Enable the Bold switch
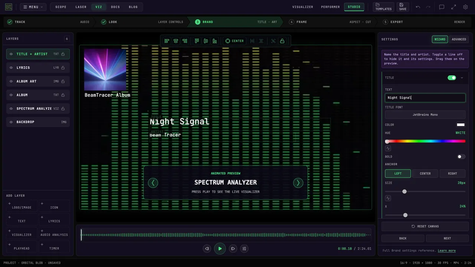Image resolution: width=475 pixels, height=267 pixels. (x=461, y=156)
